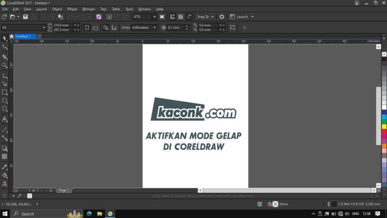387x218 pixels.
Task: Expand the Launch dropdown arrow
Action: pos(252,17)
